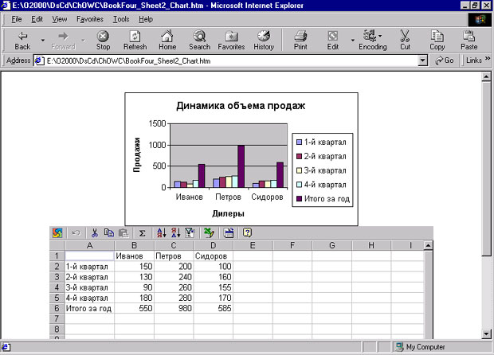Open the Address bar dropdown list
This screenshot has height=355, width=494.
423,60
